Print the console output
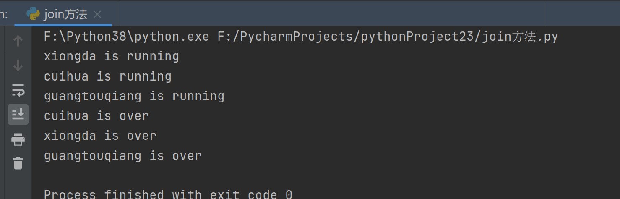Image resolution: width=620 pixels, height=199 pixels. [18, 139]
